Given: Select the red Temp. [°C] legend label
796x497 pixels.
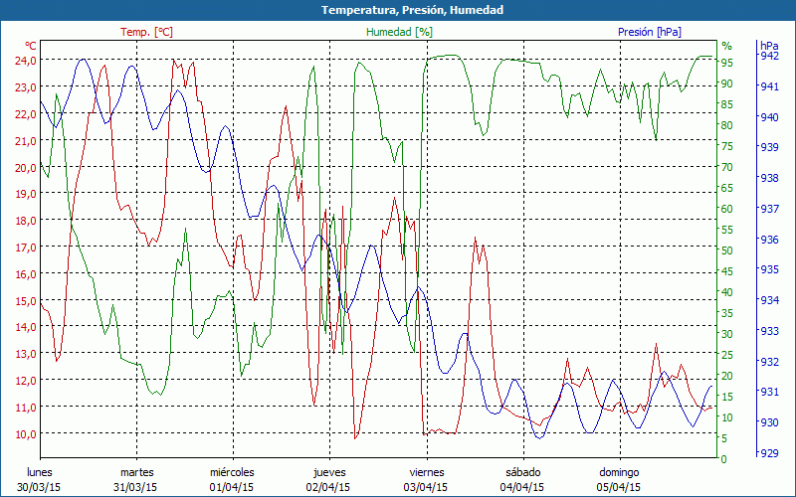Looking at the screenshot, I should (146, 32).
